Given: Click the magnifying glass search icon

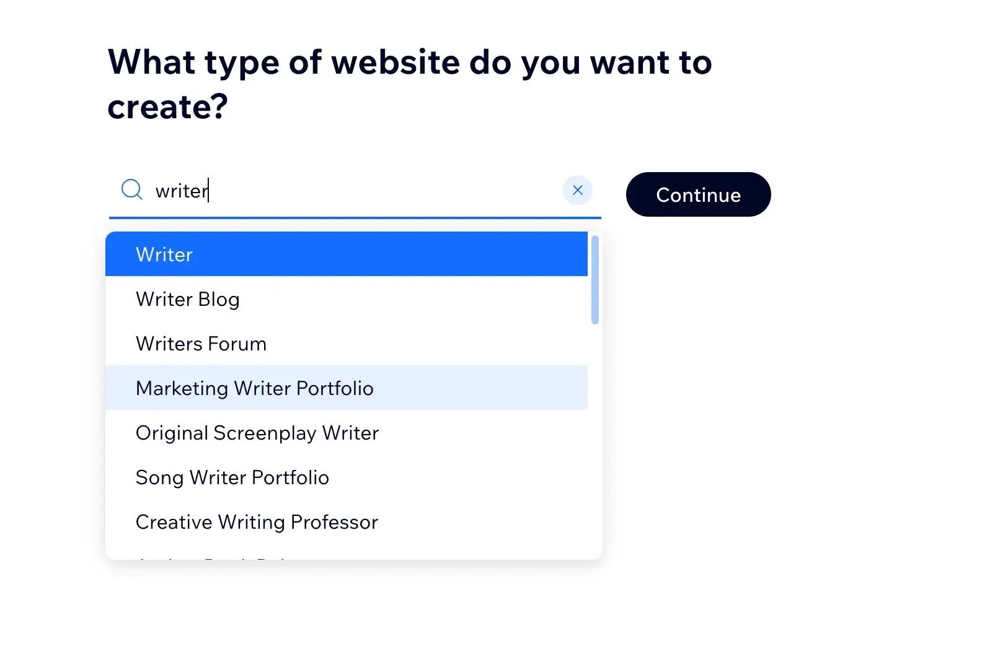Looking at the screenshot, I should pyautogui.click(x=131, y=189).
